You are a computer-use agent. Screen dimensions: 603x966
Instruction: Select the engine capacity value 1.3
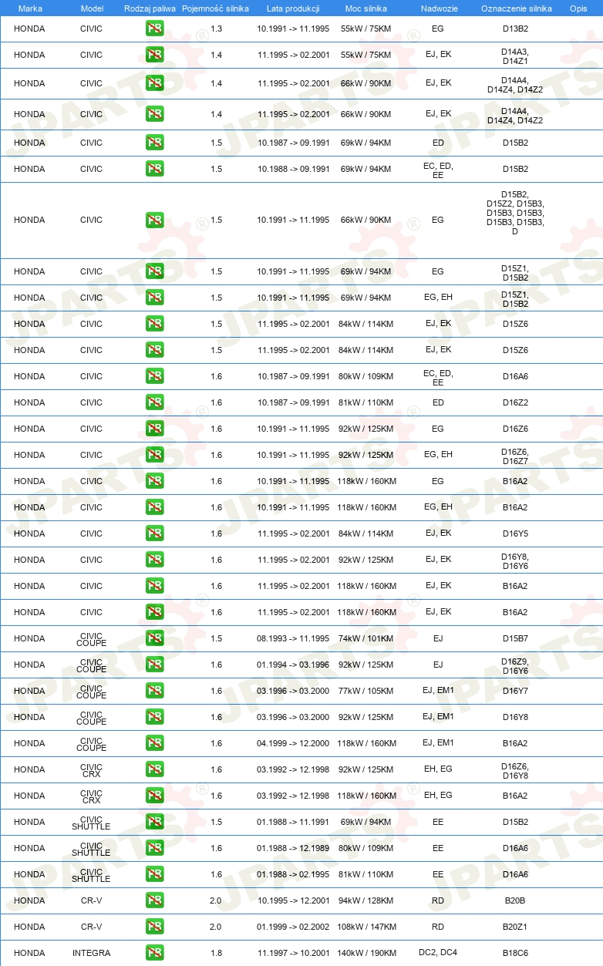[216, 29]
